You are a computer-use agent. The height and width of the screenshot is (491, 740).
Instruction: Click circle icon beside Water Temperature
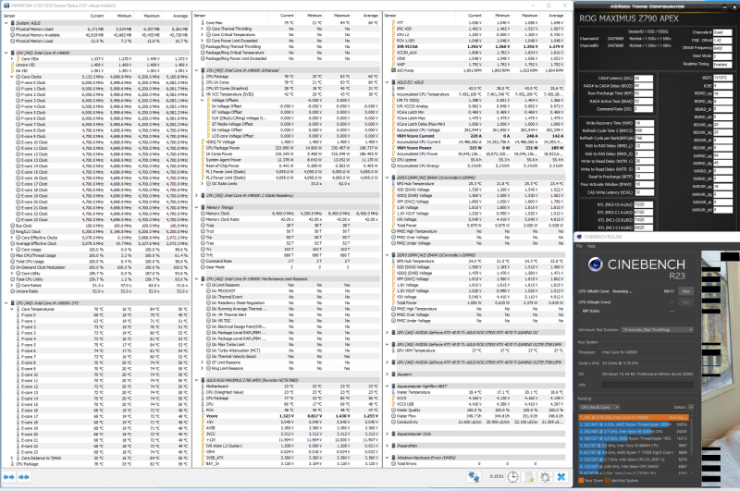[x=393, y=392]
